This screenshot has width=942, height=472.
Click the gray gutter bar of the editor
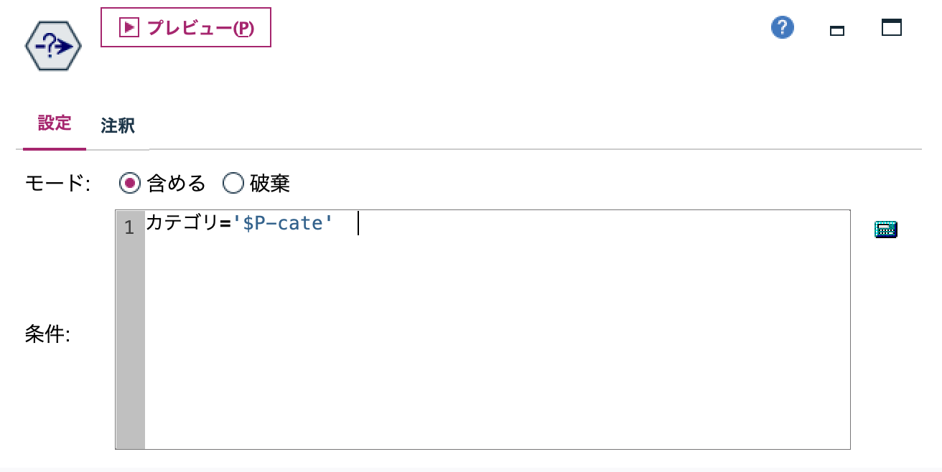(x=129, y=330)
